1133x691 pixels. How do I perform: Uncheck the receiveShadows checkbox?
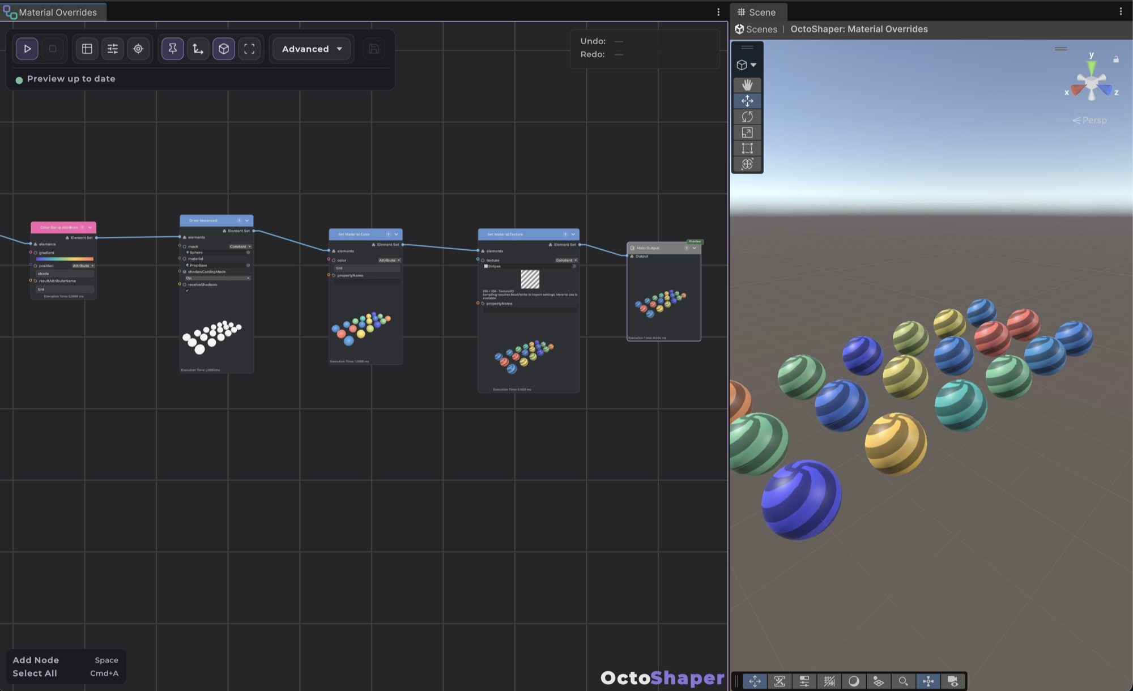(x=187, y=291)
